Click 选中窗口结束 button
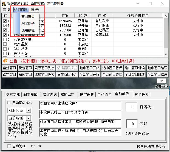The image size is (170, 152). pos(157,68)
